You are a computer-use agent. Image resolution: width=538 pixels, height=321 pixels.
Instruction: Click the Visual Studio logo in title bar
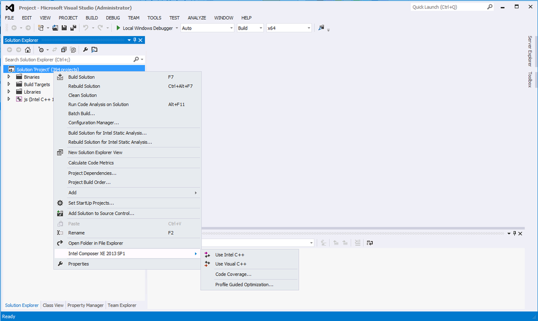coord(10,8)
